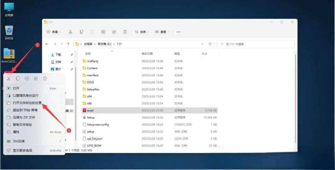
Task: Click Copy icon in Explorer toolbar
Action: pyautogui.click(x=81, y=32)
